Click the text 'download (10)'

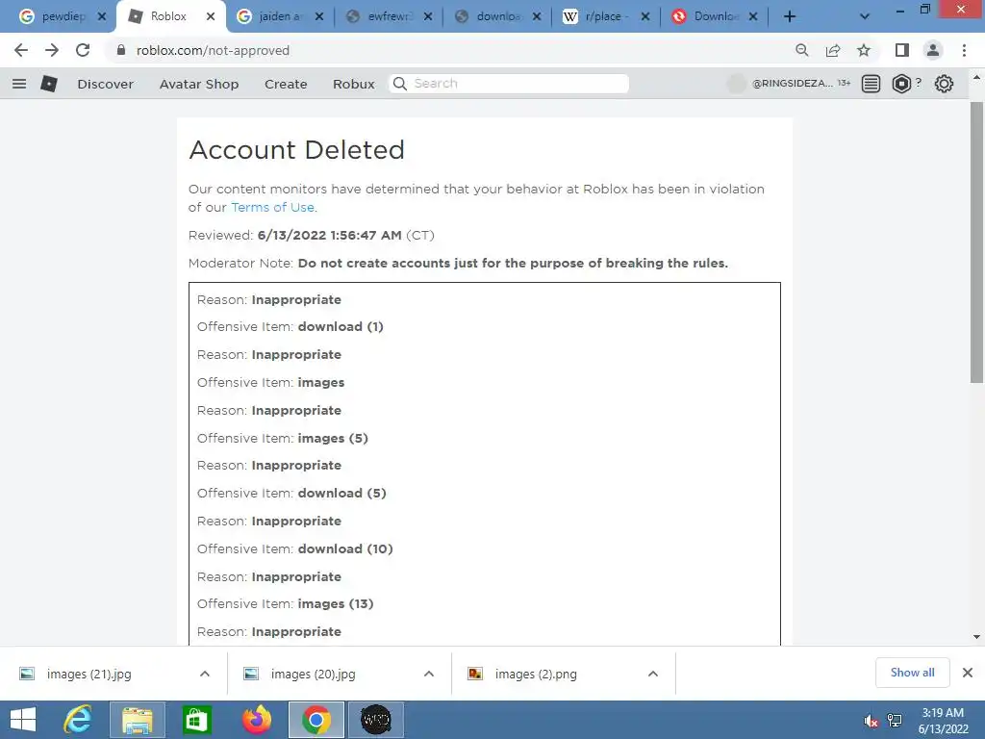(345, 548)
